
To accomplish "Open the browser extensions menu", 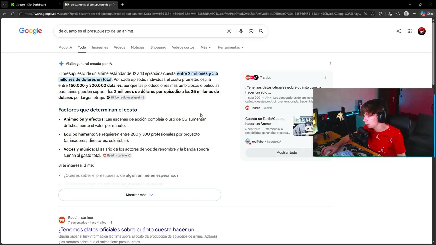I will click(x=381, y=14).
